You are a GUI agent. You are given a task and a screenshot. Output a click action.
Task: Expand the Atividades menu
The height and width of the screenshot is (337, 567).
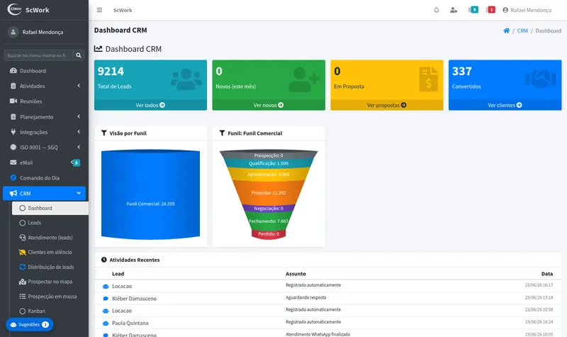tap(44, 86)
